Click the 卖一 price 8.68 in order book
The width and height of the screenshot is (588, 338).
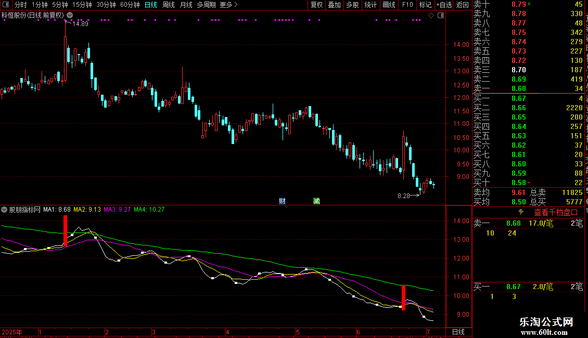tap(519, 89)
